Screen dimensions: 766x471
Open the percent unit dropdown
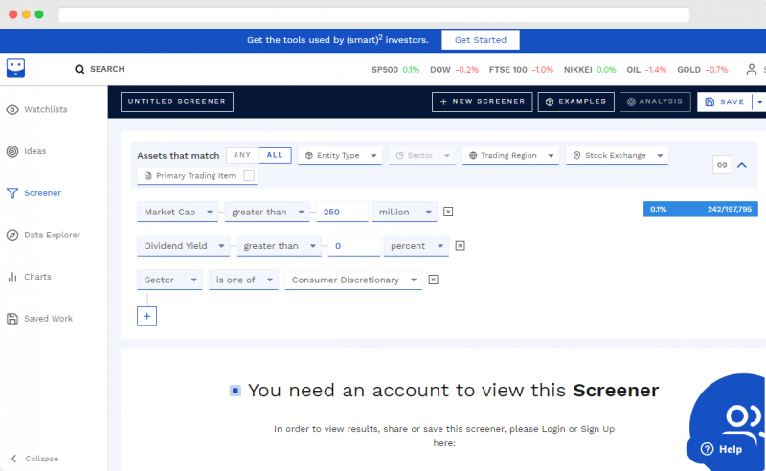coord(416,246)
